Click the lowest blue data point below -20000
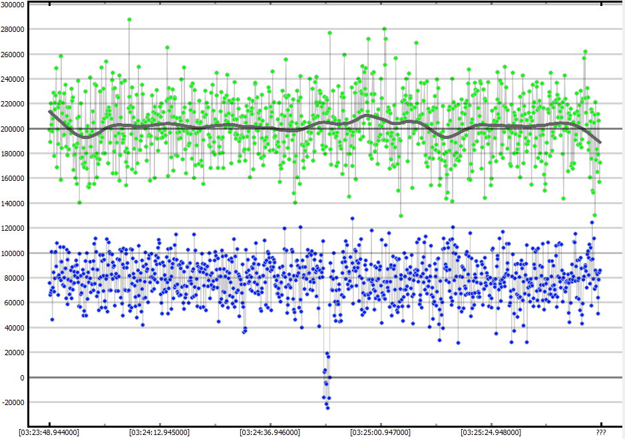This screenshot has height=439, width=625. coord(328,408)
